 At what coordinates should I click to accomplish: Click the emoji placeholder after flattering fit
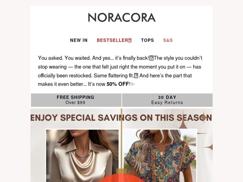(x=136, y=76)
